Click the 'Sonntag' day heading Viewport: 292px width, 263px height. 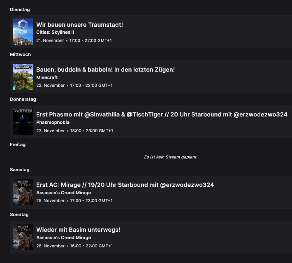point(19,215)
